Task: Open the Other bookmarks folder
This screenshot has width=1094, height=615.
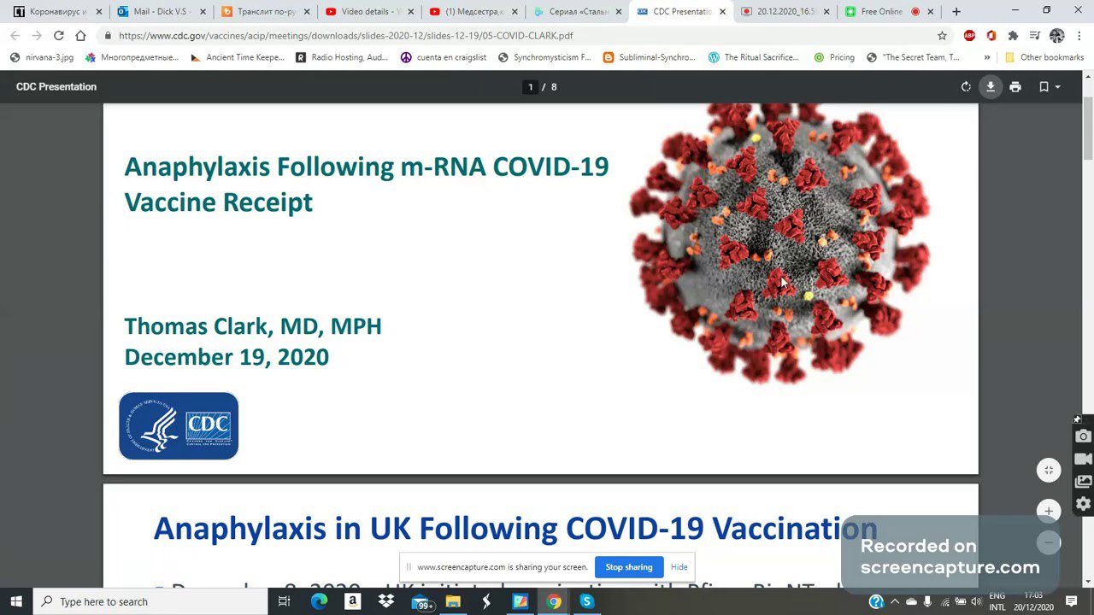Action: tap(1044, 57)
